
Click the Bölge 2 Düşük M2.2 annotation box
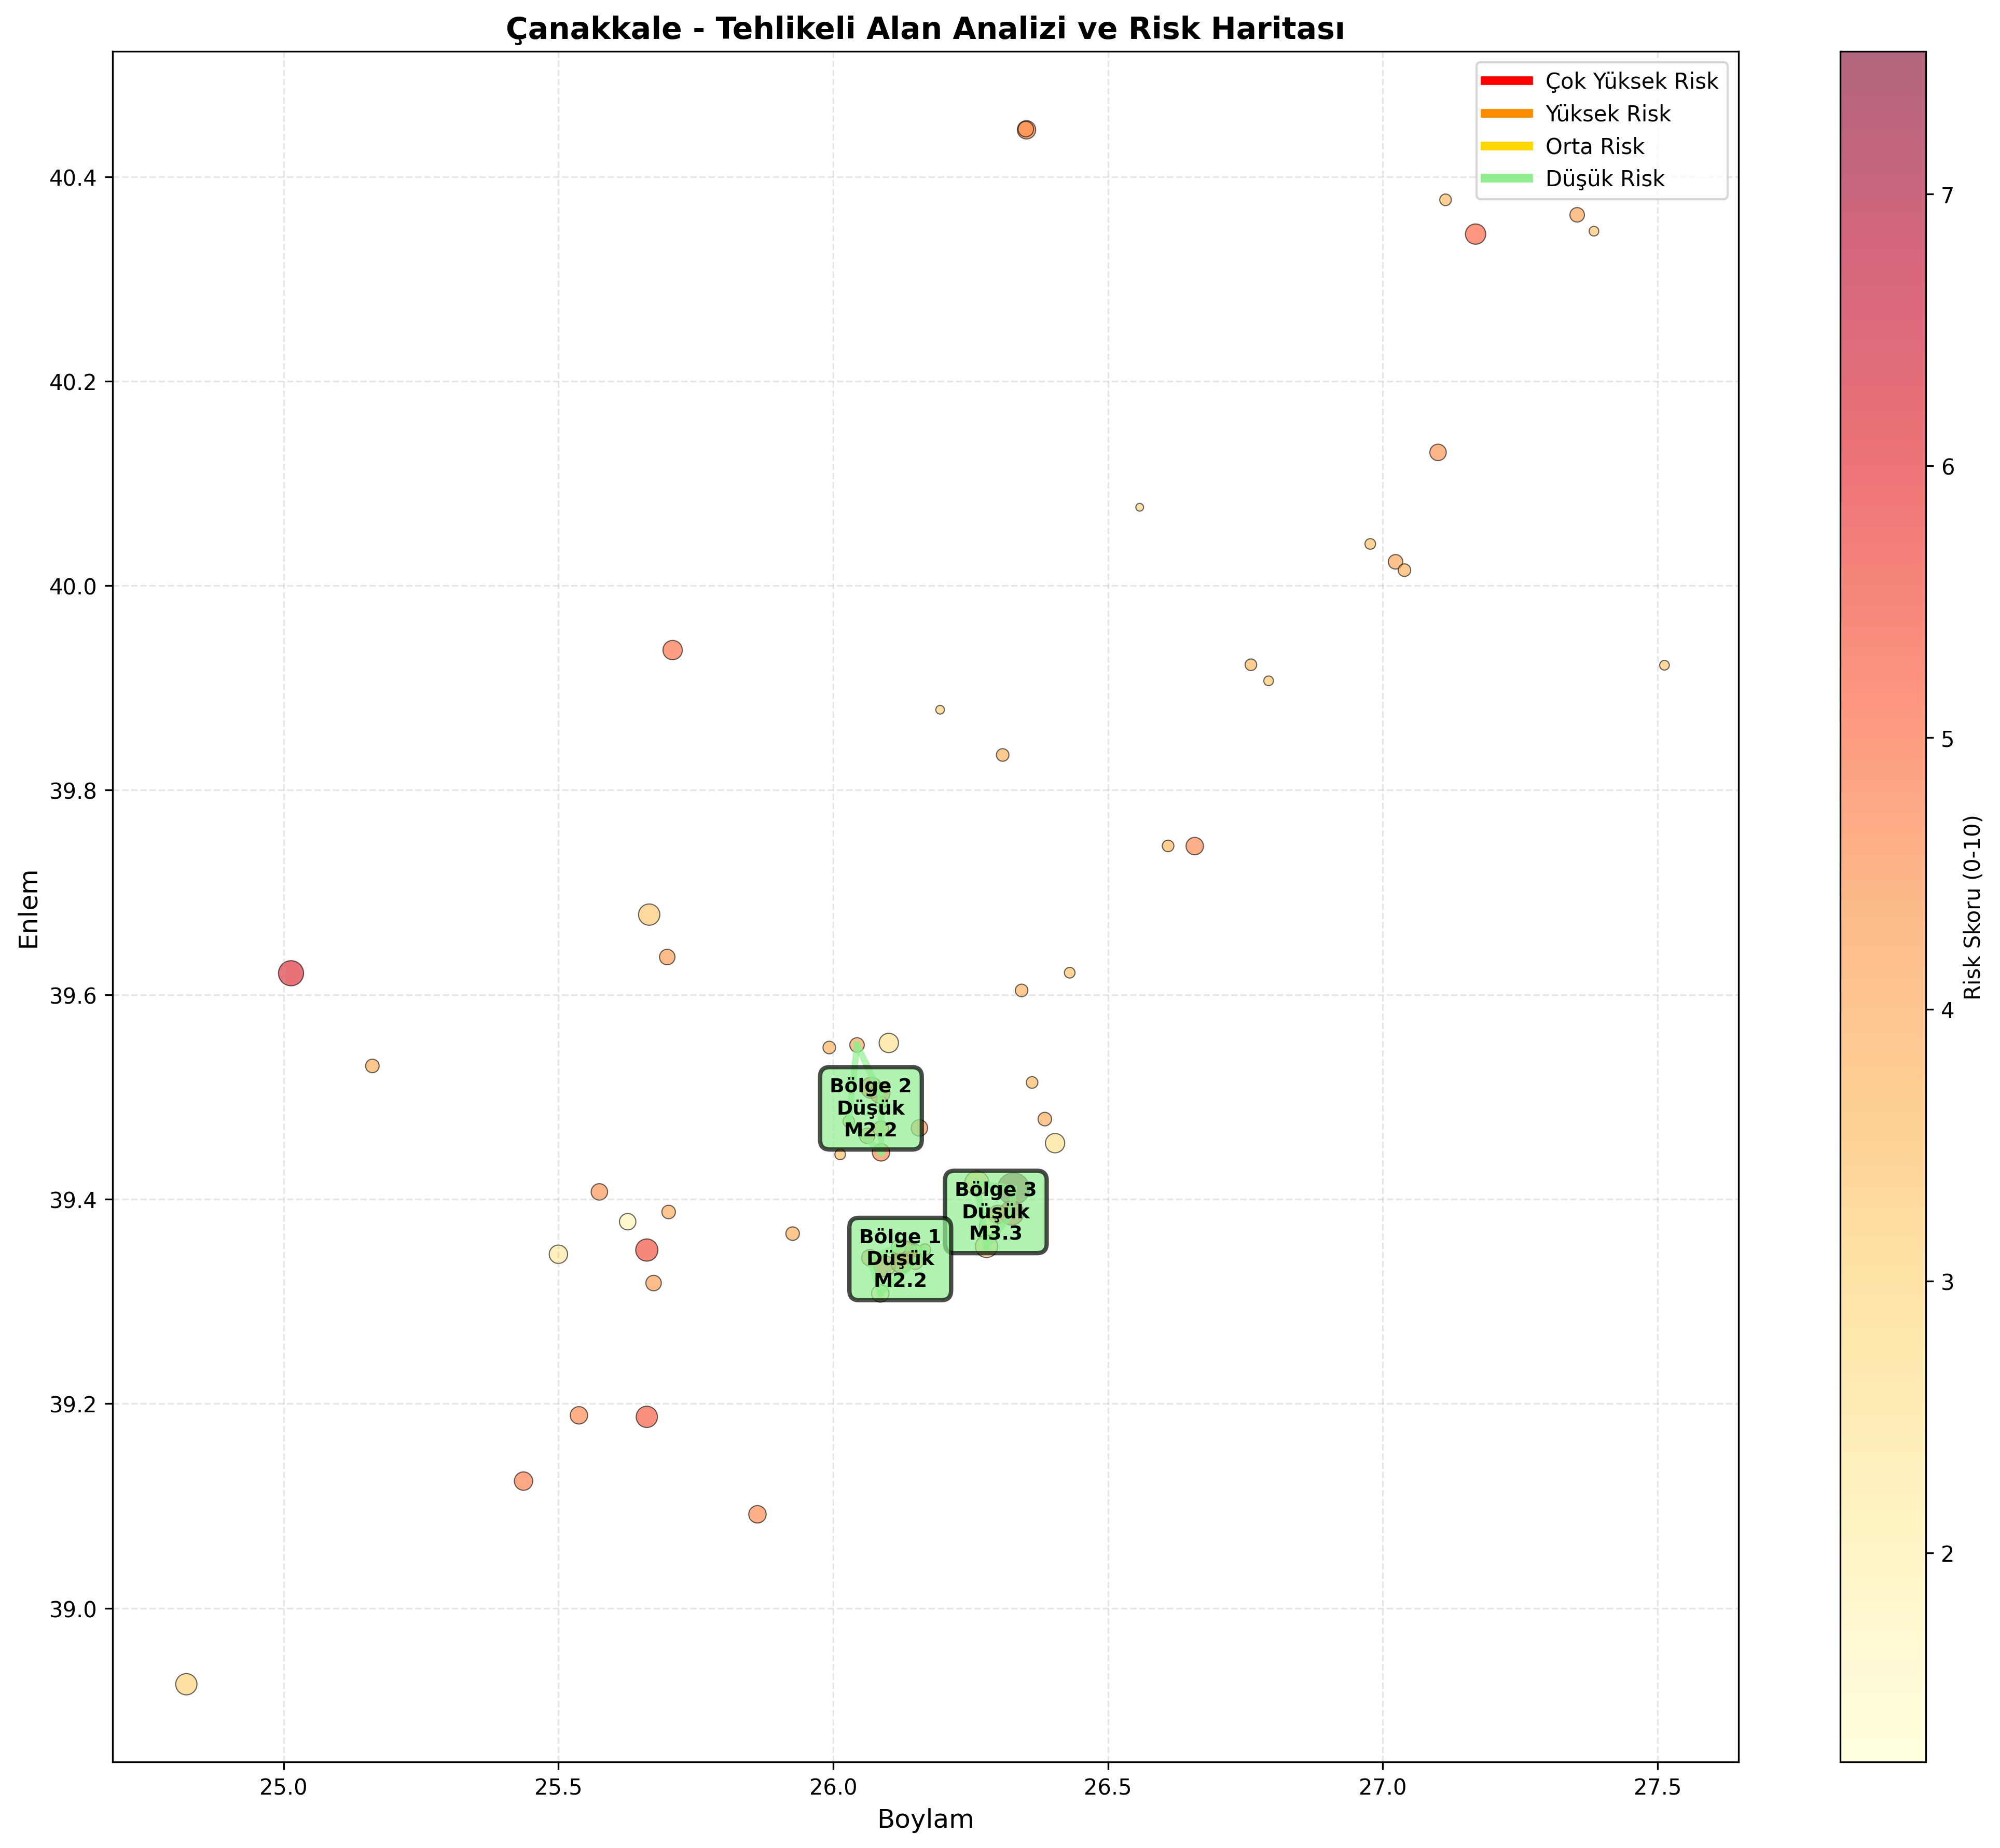tap(872, 1108)
